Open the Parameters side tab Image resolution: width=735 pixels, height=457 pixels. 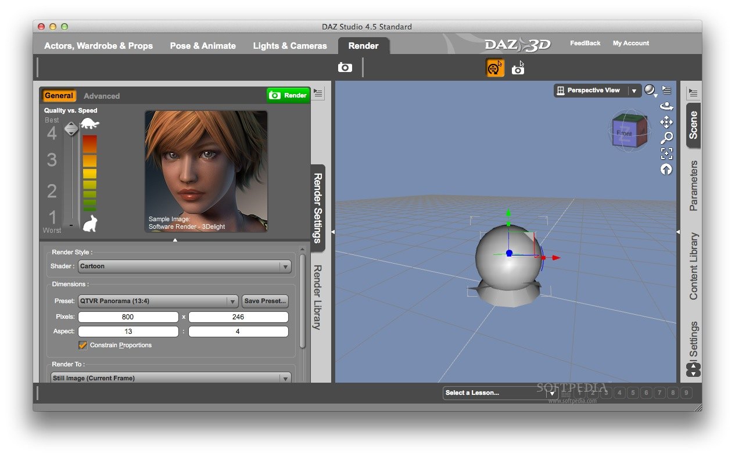693,186
